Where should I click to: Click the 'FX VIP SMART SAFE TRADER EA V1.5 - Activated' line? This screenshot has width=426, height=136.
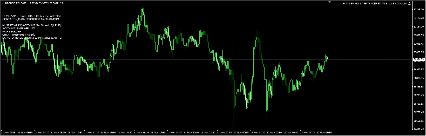31,16
